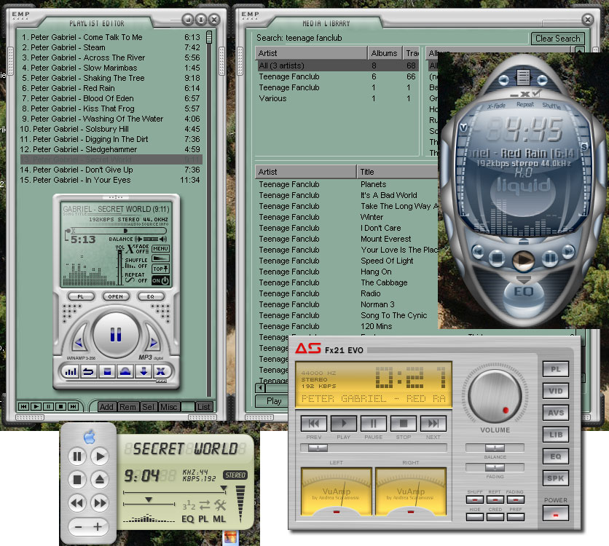Click the Playlist Editor mini stop button
Image resolution: width=609 pixels, height=546 pixels.
[60, 406]
